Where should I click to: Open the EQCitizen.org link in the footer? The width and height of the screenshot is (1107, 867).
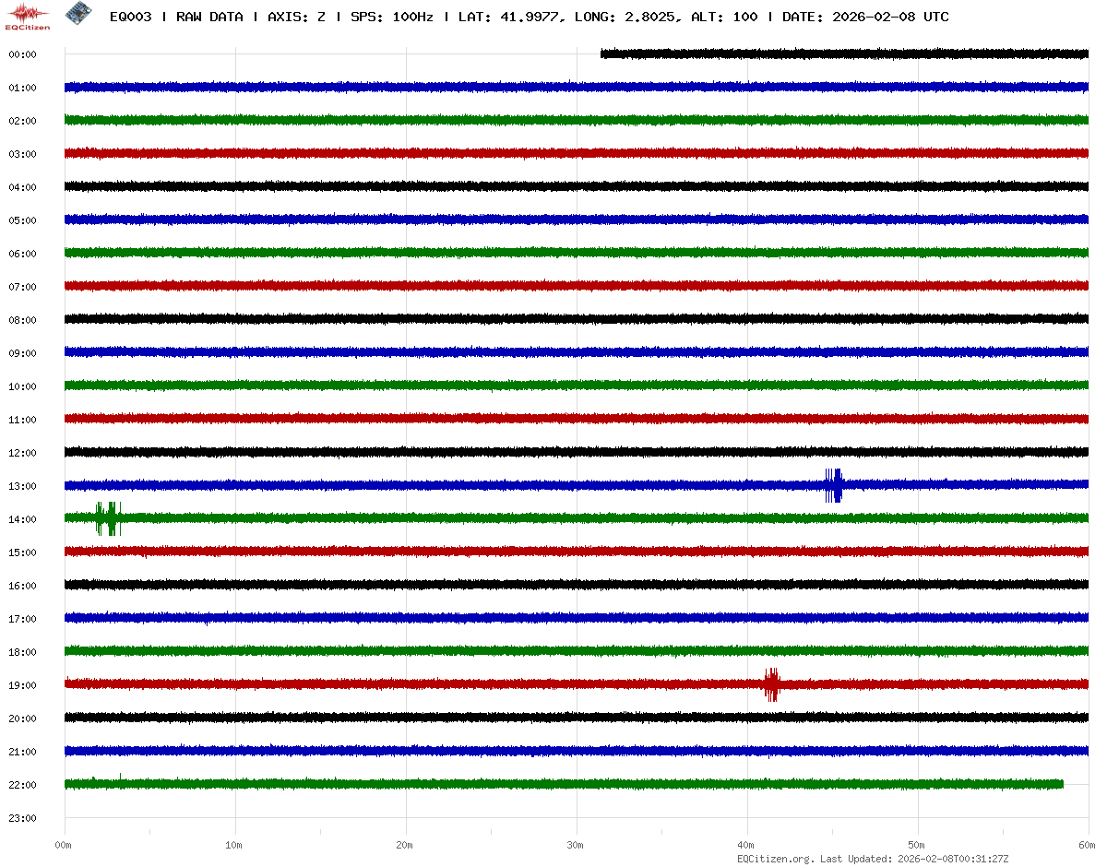(775, 859)
